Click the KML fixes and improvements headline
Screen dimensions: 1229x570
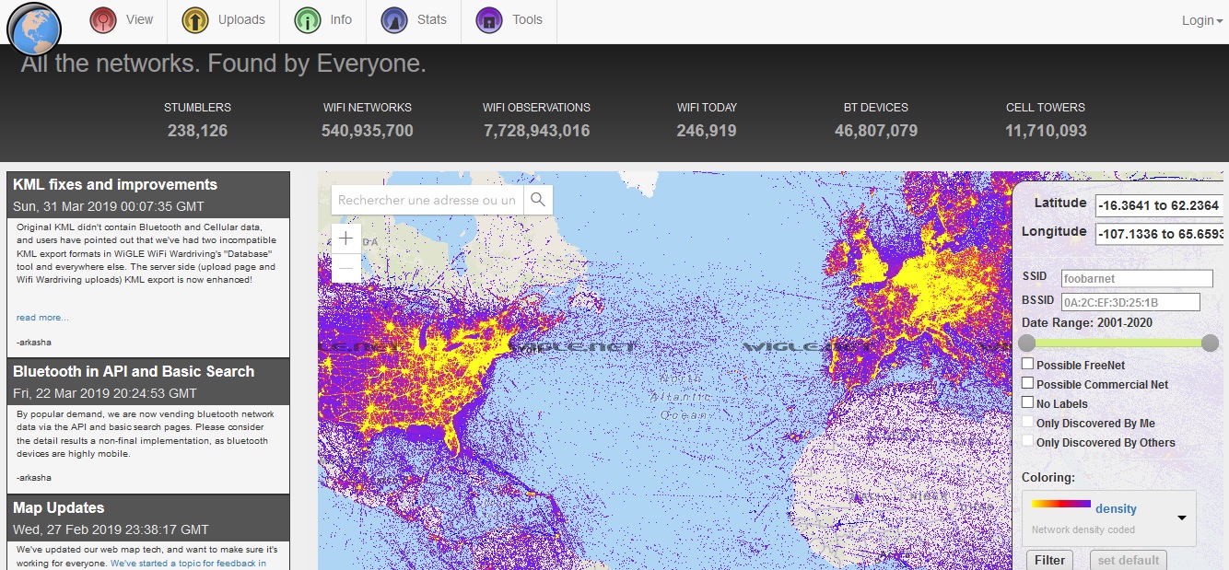pyautogui.click(x=115, y=184)
